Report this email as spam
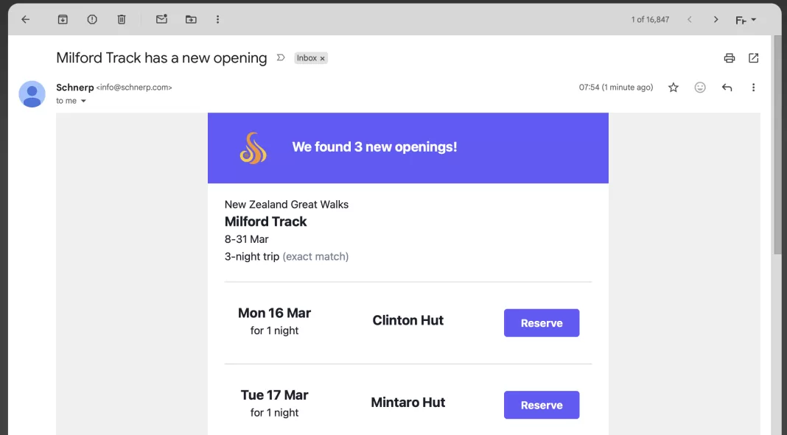The height and width of the screenshot is (435, 787). pos(92,19)
